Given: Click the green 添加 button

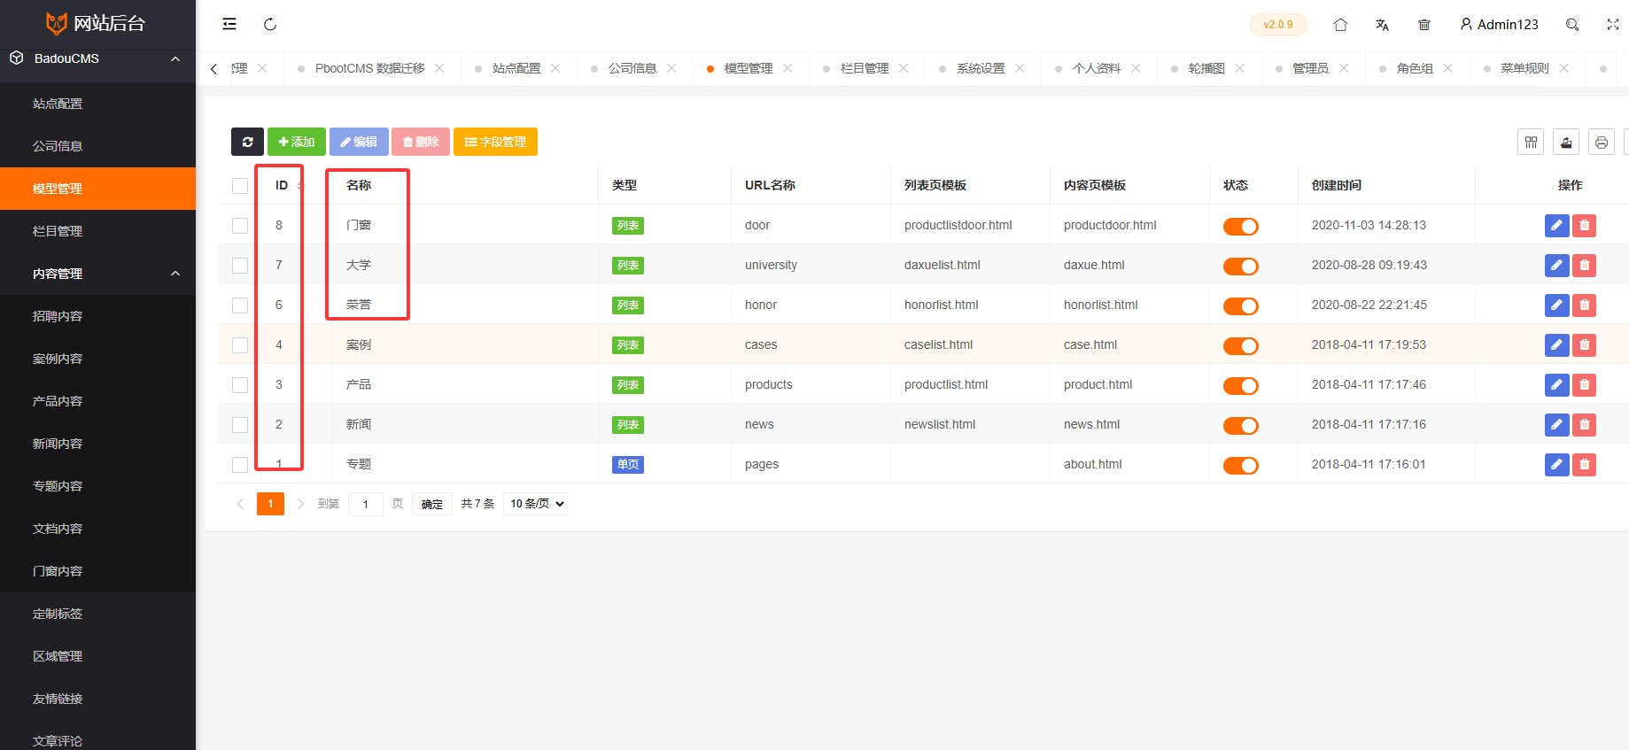Looking at the screenshot, I should (296, 142).
